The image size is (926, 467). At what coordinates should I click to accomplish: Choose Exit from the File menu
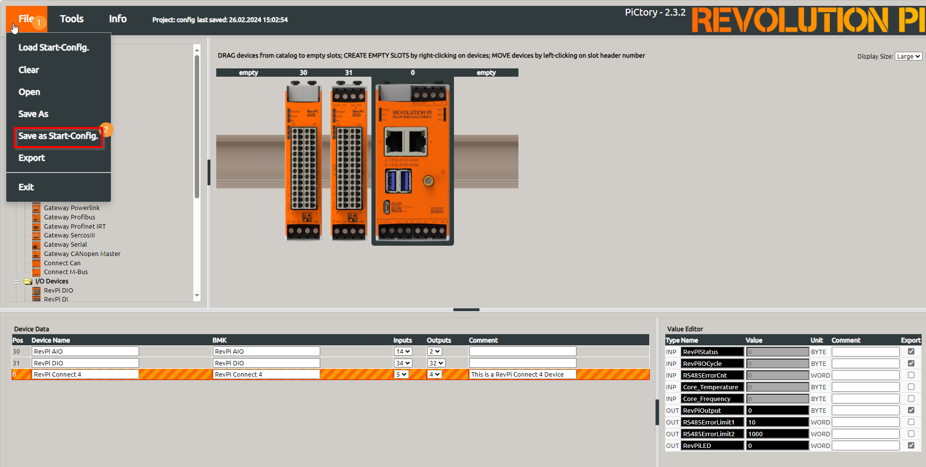26,187
